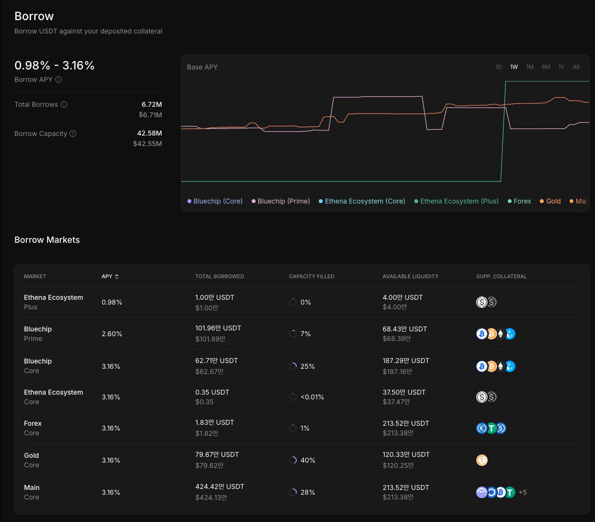Click first Bitcoin collateral icon in Bluechip Core

(481, 366)
